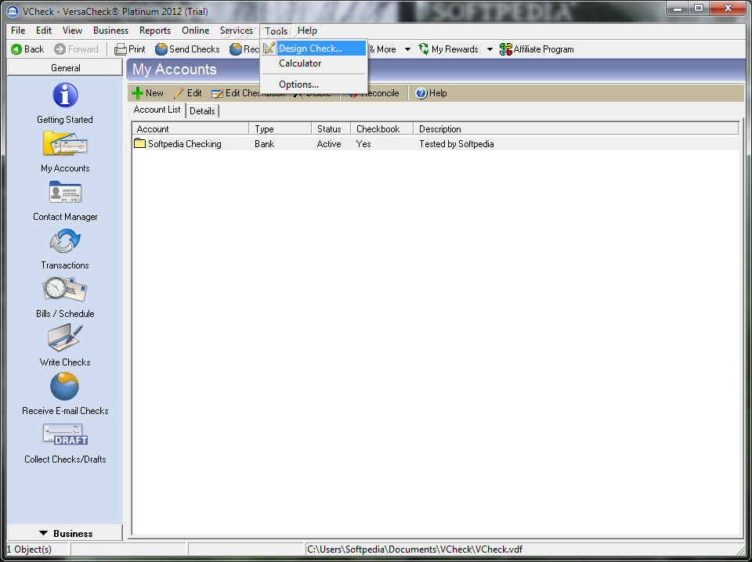752x562 pixels.
Task: Open the Getting Started info icon
Action: click(65, 95)
